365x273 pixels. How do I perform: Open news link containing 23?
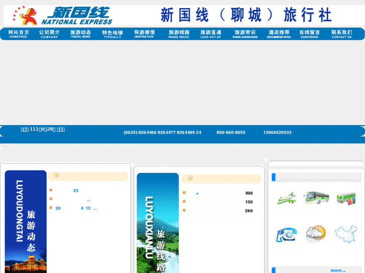point(76,190)
